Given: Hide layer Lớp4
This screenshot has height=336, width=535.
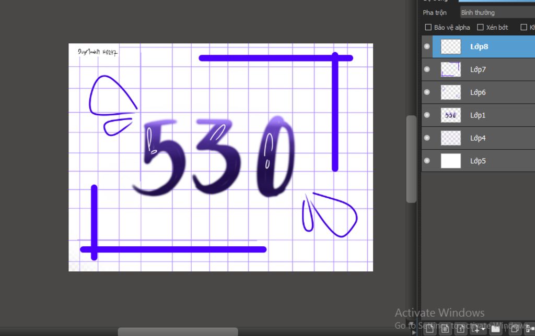Looking at the screenshot, I should pos(427,138).
